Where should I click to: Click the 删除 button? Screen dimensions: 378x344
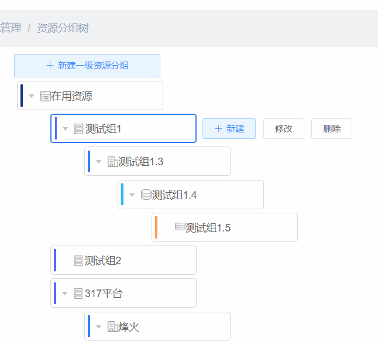click(332, 129)
